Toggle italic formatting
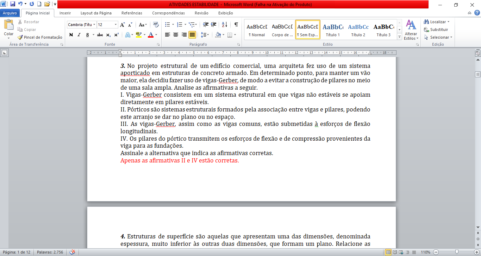Viewport: 481px width, 256px height. 79,35
